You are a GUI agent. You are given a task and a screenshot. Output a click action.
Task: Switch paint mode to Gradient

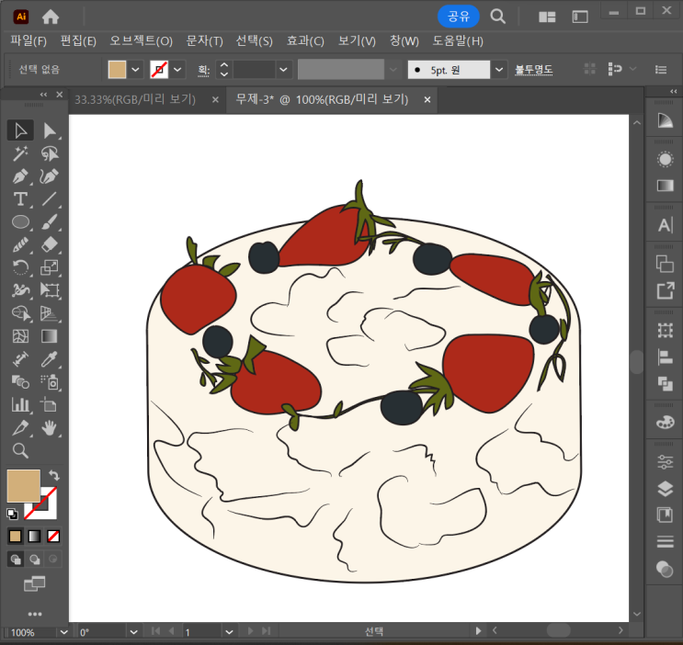pos(35,536)
